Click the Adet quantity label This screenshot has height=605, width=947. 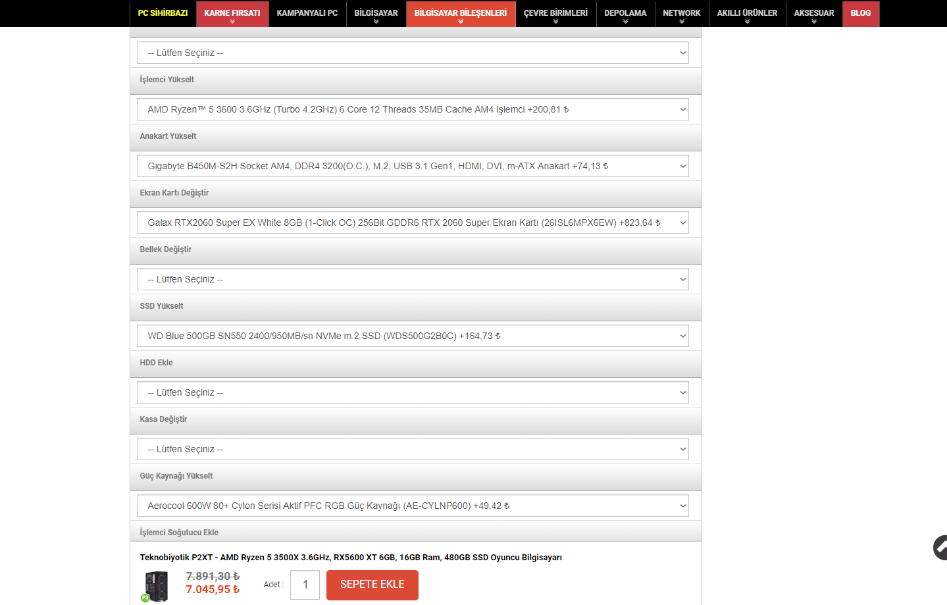[x=274, y=585]
